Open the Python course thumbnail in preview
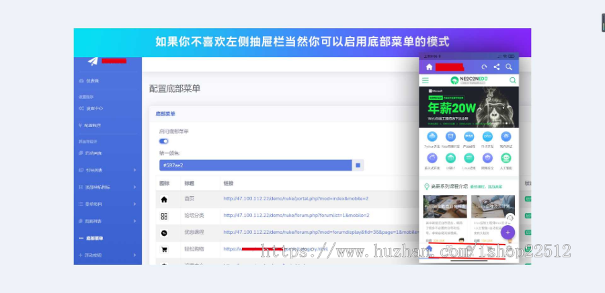The width and height of the screenshot is (605, 293). click(445, 206)
